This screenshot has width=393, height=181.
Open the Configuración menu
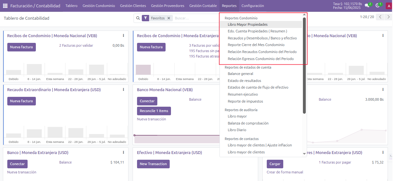coord(252,6)
